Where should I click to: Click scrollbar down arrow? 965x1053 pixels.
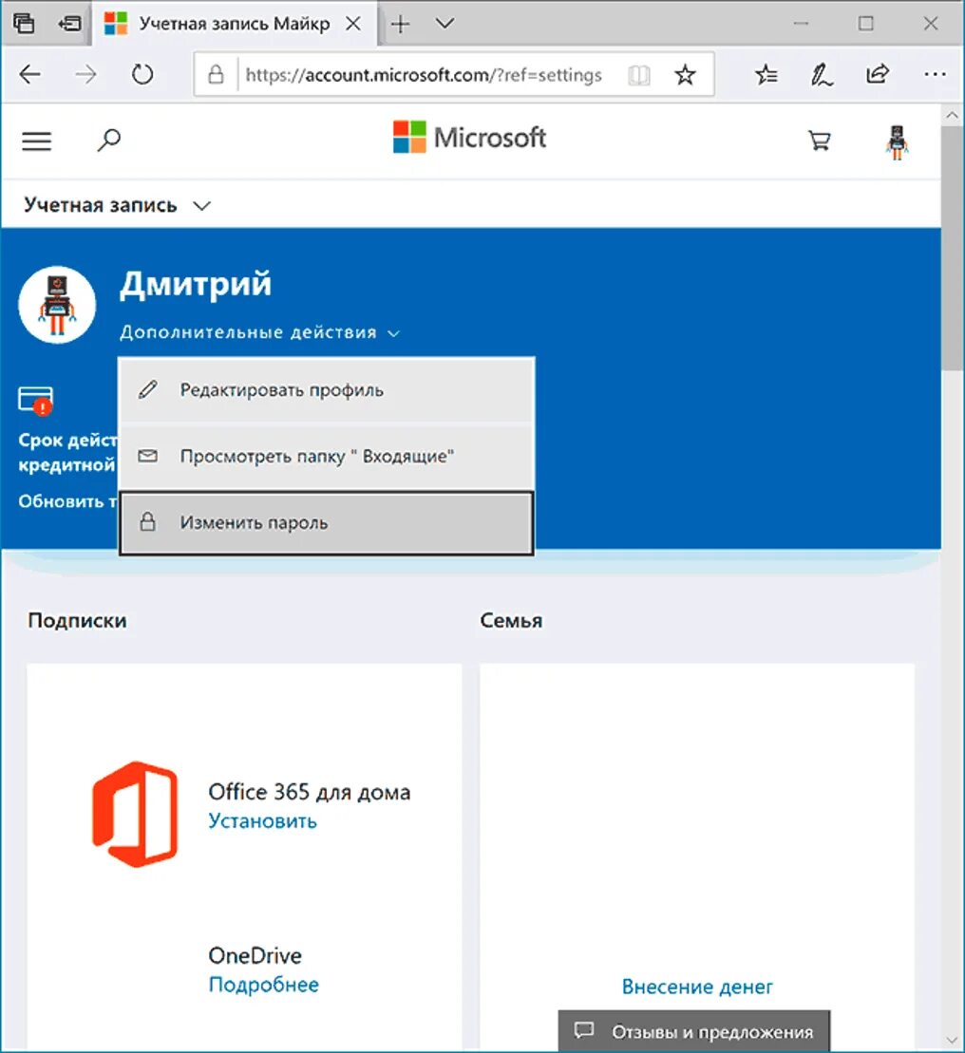[x=953, y=1041]
